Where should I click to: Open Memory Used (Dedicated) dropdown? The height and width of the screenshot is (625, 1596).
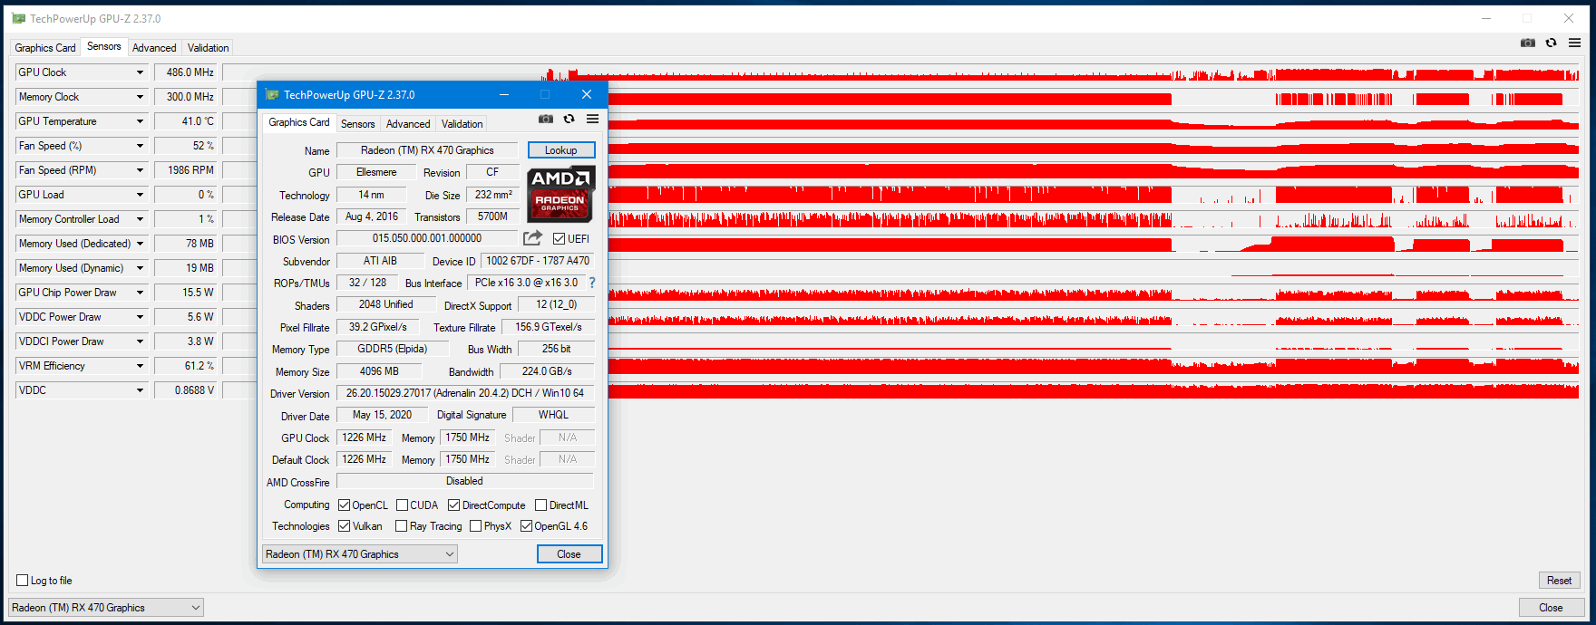tap(140, 244)
